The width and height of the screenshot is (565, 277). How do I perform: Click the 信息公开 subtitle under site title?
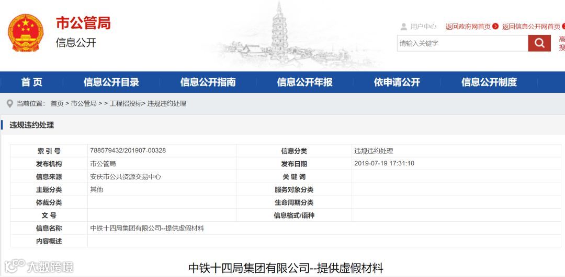(x=76, y=43)
